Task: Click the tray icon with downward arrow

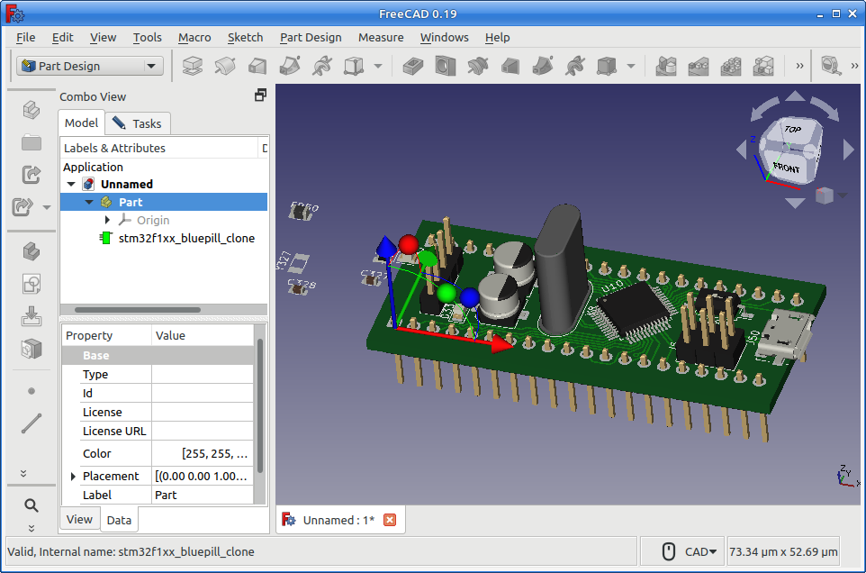Action: (32, 316)
